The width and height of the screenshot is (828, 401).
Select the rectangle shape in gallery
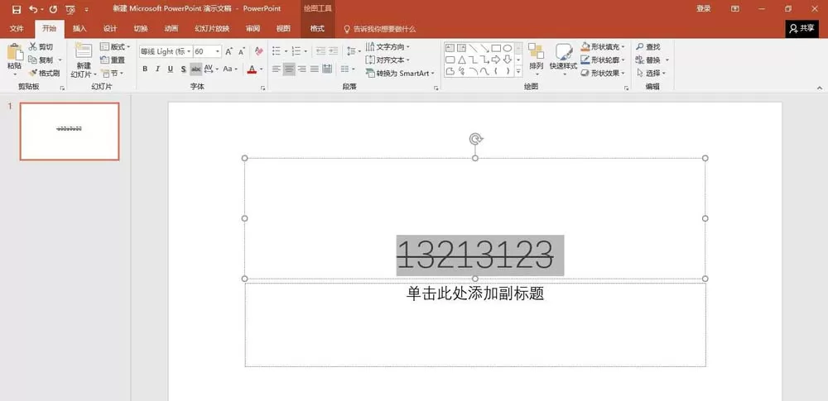496,48
